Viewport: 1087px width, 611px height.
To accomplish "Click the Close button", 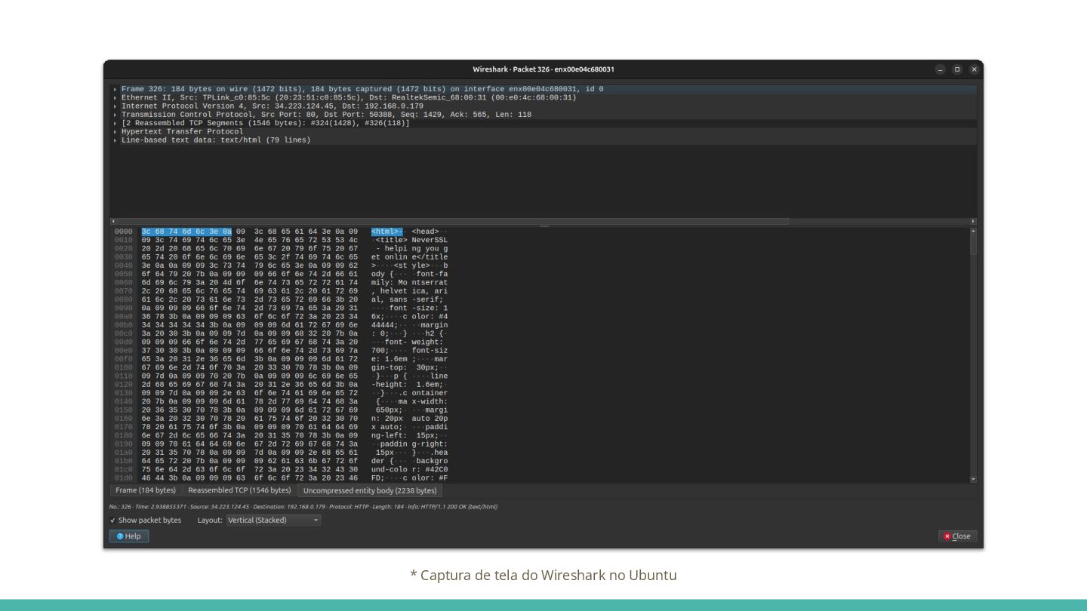I will [958, 536].
